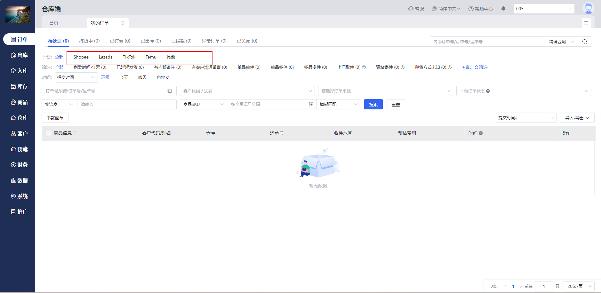Click the customer service headset icon
Viewport: 601px width, 293px height.
click(411, 9)
